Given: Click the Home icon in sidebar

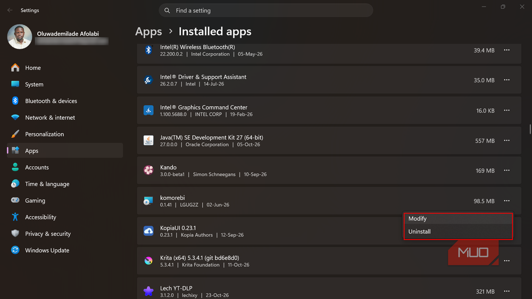Looking at the screenshot, I should (15, 68).
